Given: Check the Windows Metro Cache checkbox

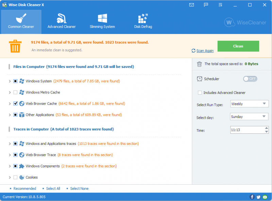Looking at the screenshot, I should click(x=15, y=93).
